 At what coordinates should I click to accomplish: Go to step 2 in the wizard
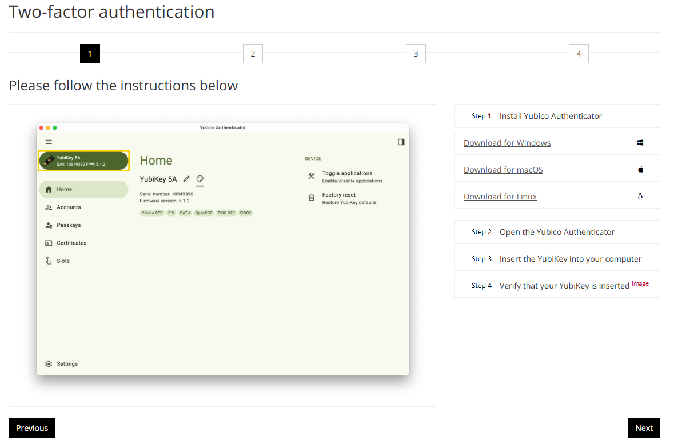(x=253, y=54)
